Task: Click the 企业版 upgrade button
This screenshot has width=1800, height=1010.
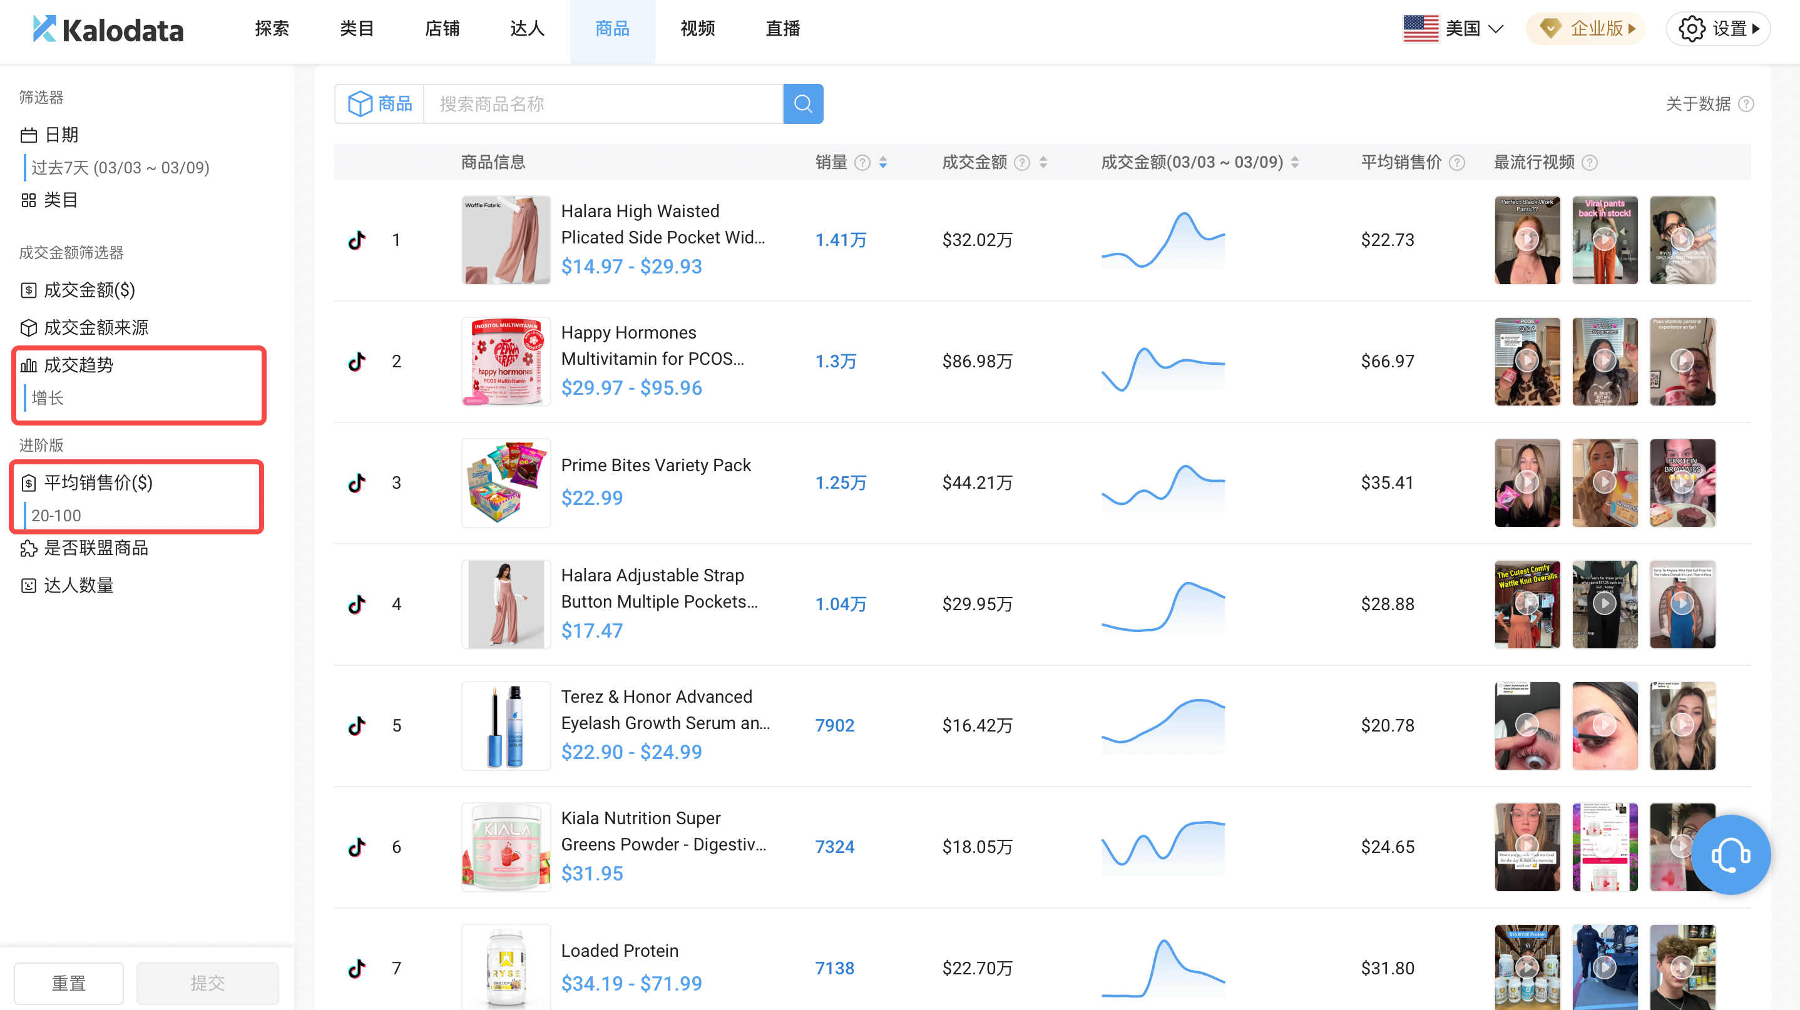Action: (x=1586, y=29)
